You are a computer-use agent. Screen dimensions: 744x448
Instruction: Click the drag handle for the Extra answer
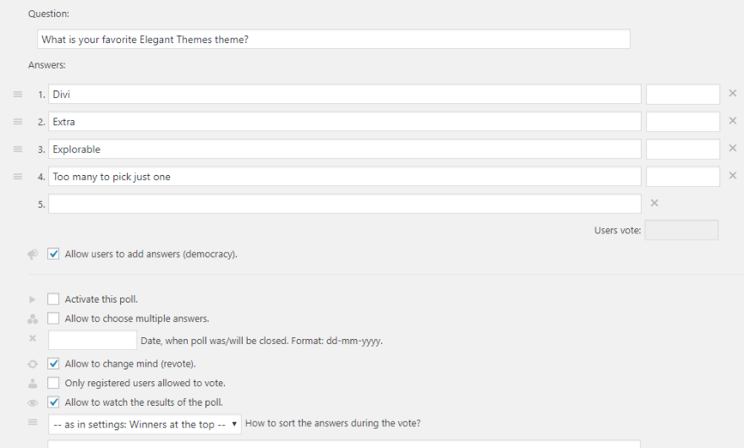click(x=18, y=122)
